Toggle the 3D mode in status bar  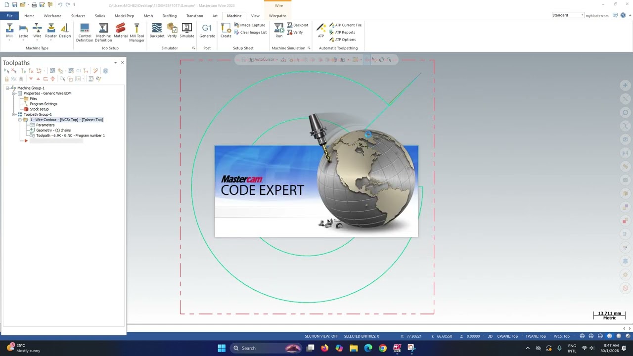pos(490,336)
